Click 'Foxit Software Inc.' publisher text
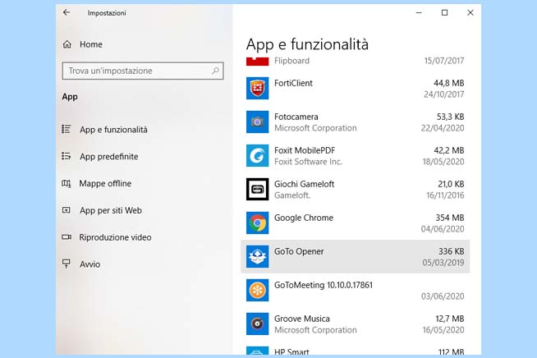The image size is (537, 358). pos(308,162)
